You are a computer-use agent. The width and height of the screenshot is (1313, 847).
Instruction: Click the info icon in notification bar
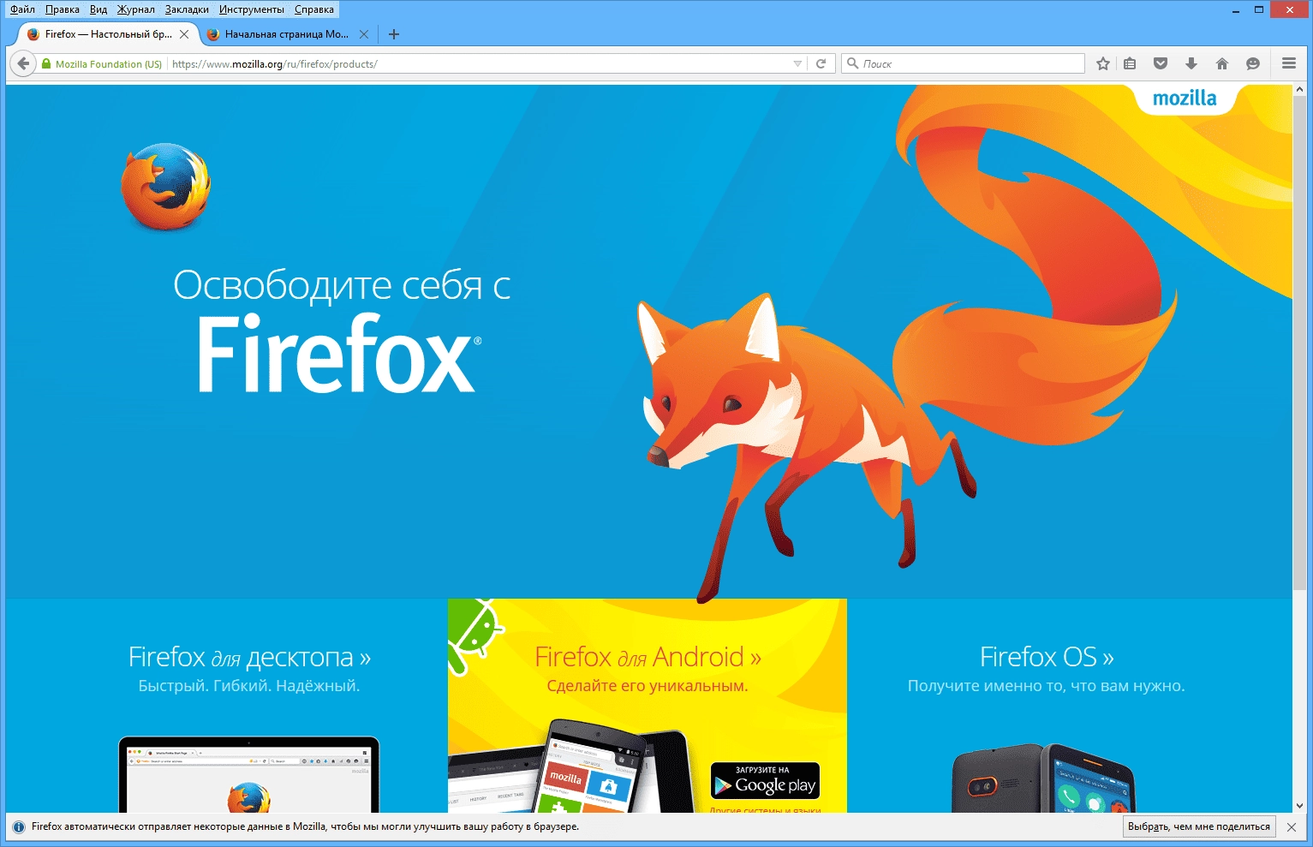pos(19,827)
